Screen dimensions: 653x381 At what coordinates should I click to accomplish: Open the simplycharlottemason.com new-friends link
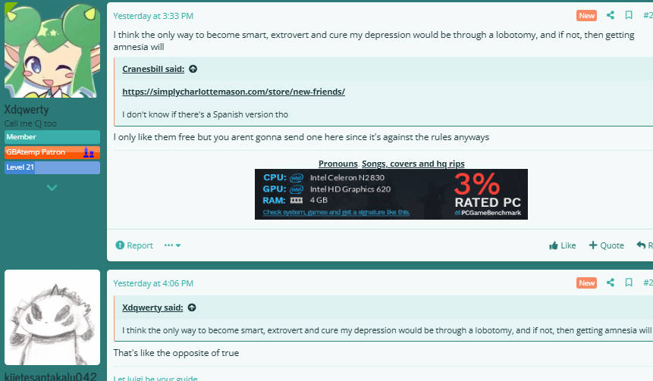coord(234,92)
